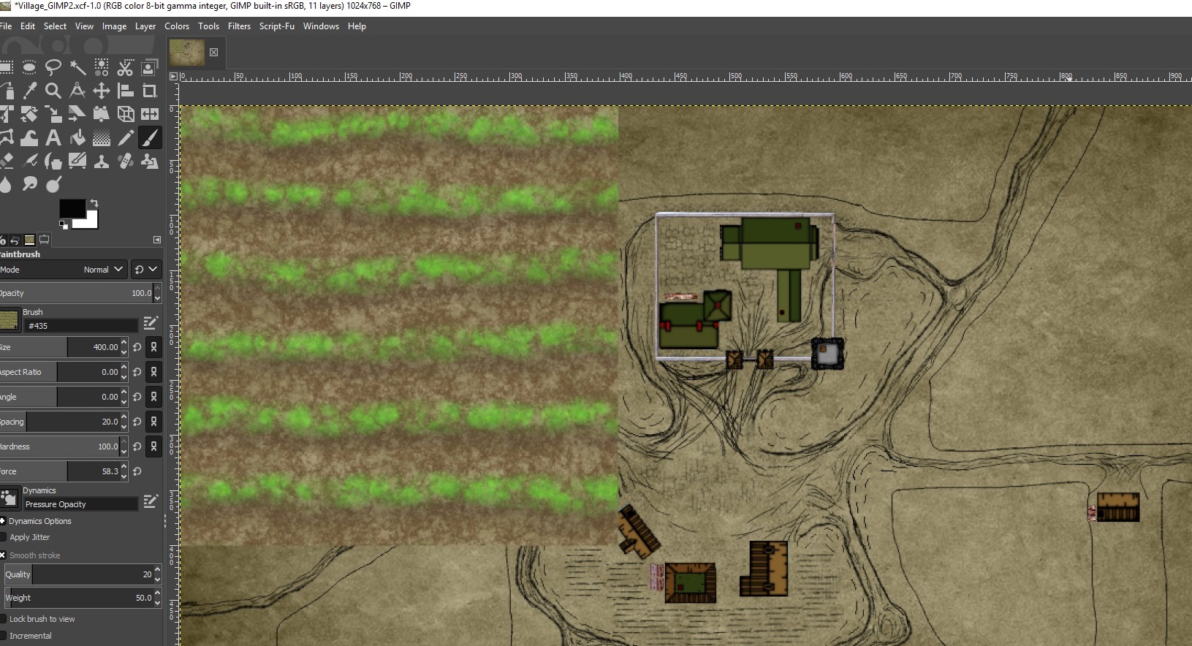Reset the brush Size to default
The height and width of the screenshot is (646, 1192).
(x=137, y=347)
